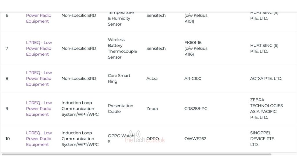The height and width of the screenshot is (167, 297).
Task: Open the LPREQ link in row 9
Action: [x=39, y=109]
